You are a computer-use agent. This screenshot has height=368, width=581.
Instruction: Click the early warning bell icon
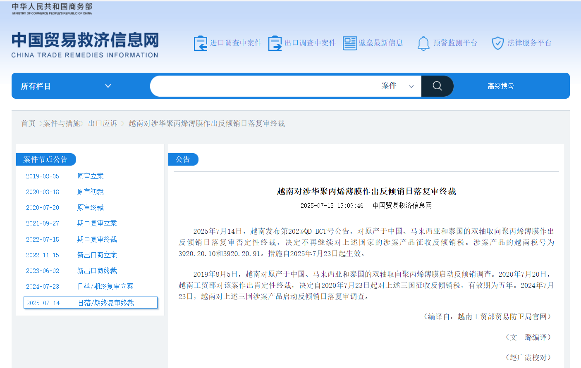423,43
